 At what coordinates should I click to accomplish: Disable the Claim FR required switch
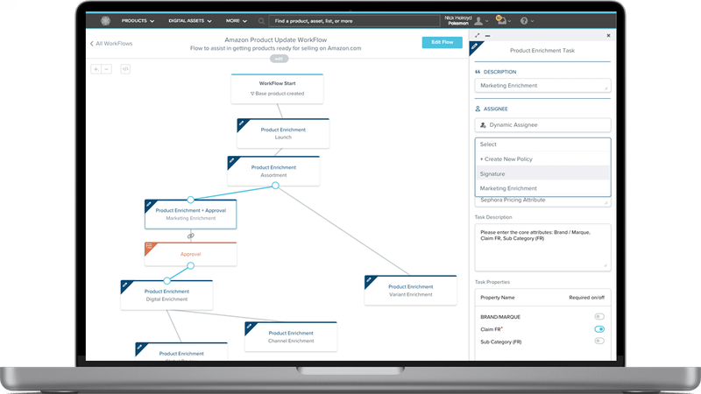tap(599, 329)
